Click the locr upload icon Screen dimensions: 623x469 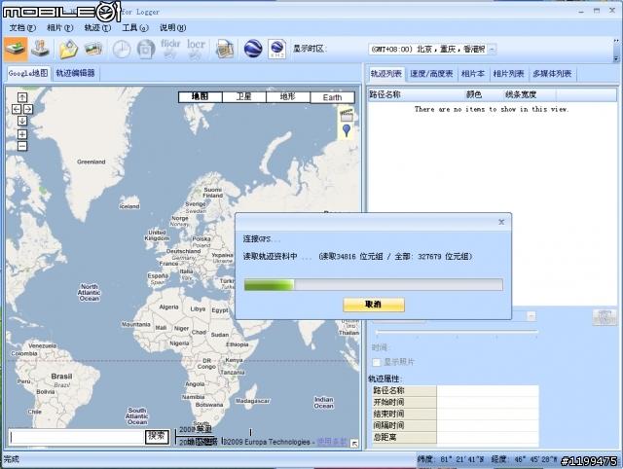[x=196, y=50]
